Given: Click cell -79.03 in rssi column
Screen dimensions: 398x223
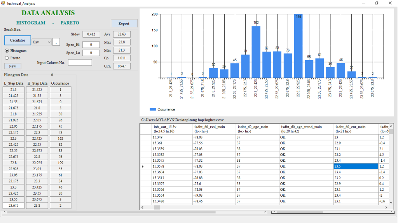Looking at the screenshot, I should (x=214, y=195).
